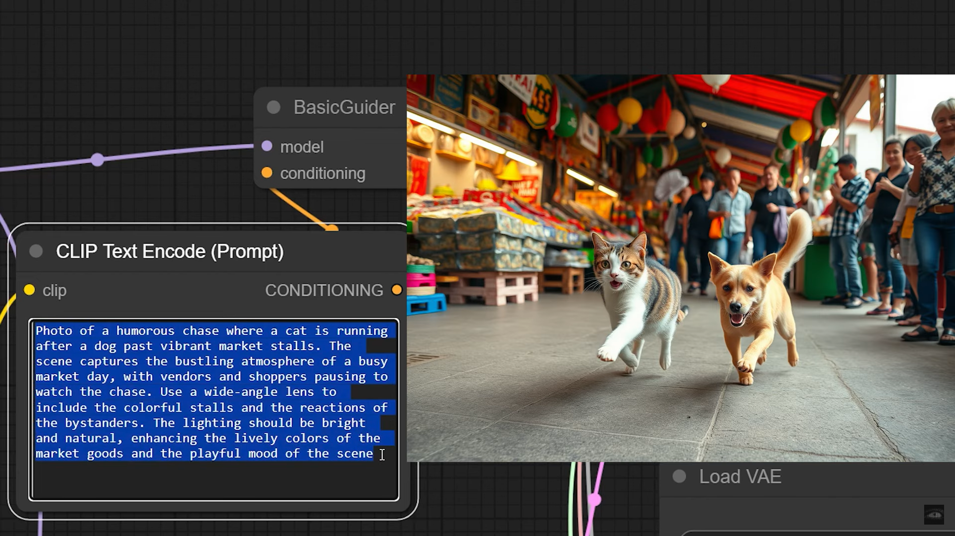
Task: Click the CONDITIONING output socket on CLIP Text Encode
Action: (397, 290)
